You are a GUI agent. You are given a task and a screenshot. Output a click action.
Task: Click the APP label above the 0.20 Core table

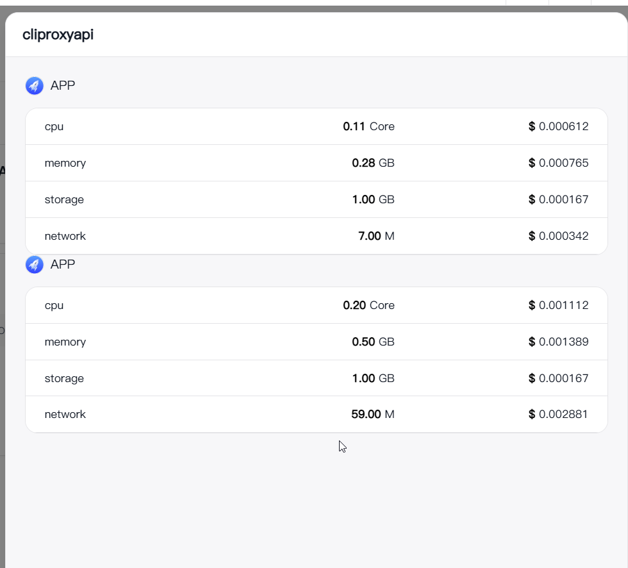[x=63, y=264]
